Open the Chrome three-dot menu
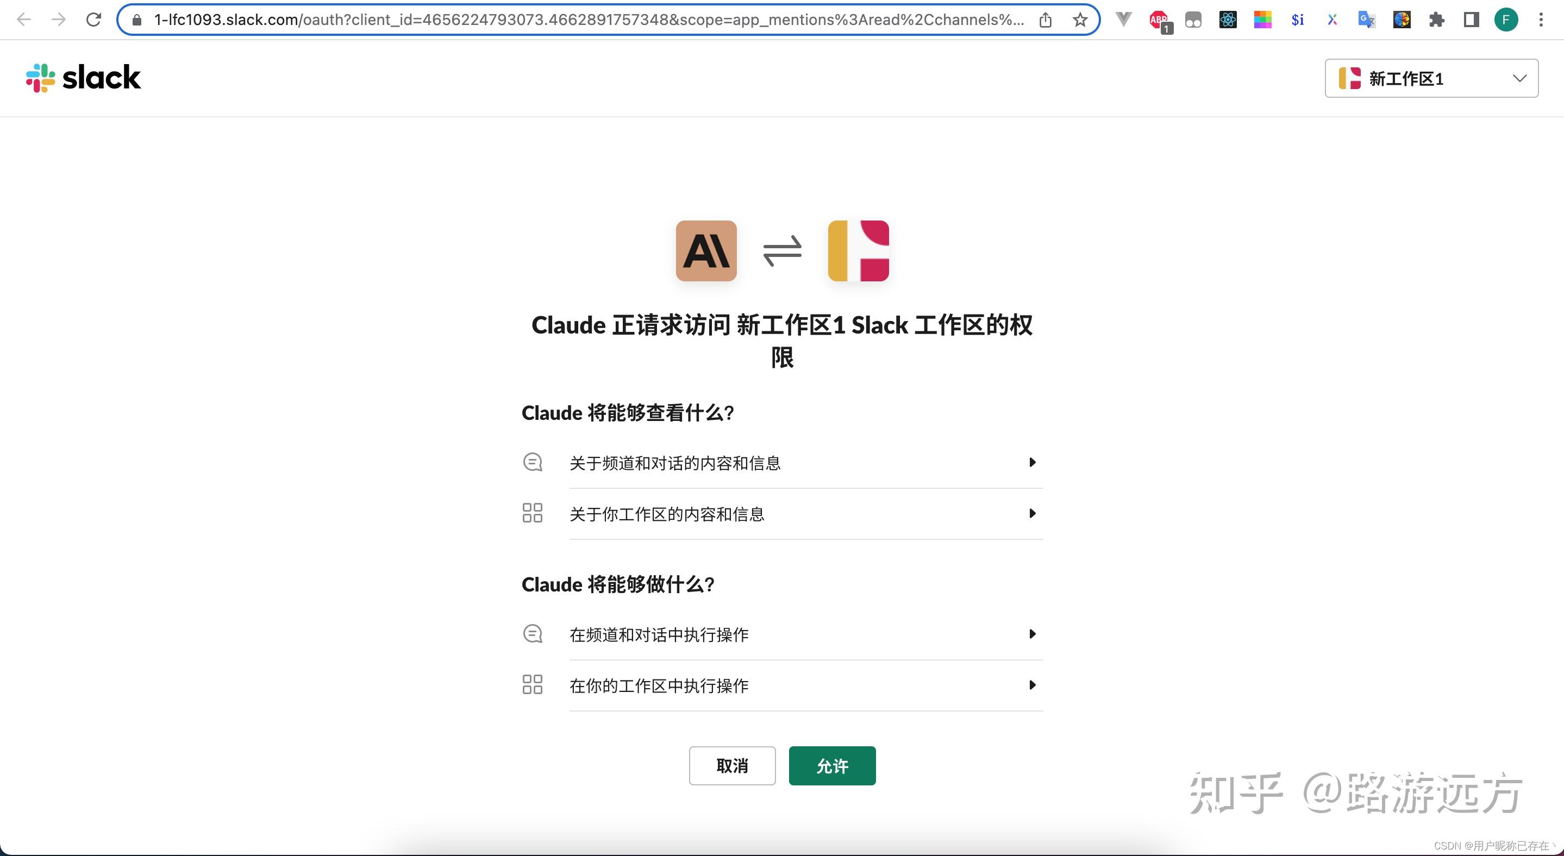1564x856 pixels. [x=1541, y=19]
